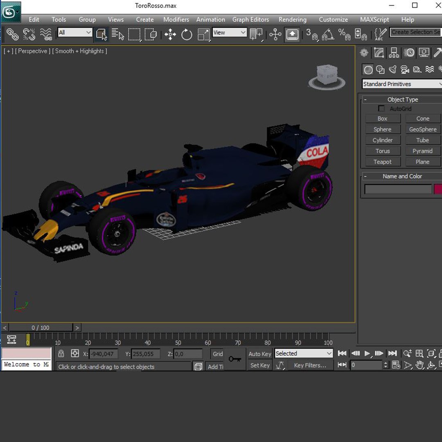Open the Key Filters dialog
This screenshot has height=442, width=442.
click(310, 365)
